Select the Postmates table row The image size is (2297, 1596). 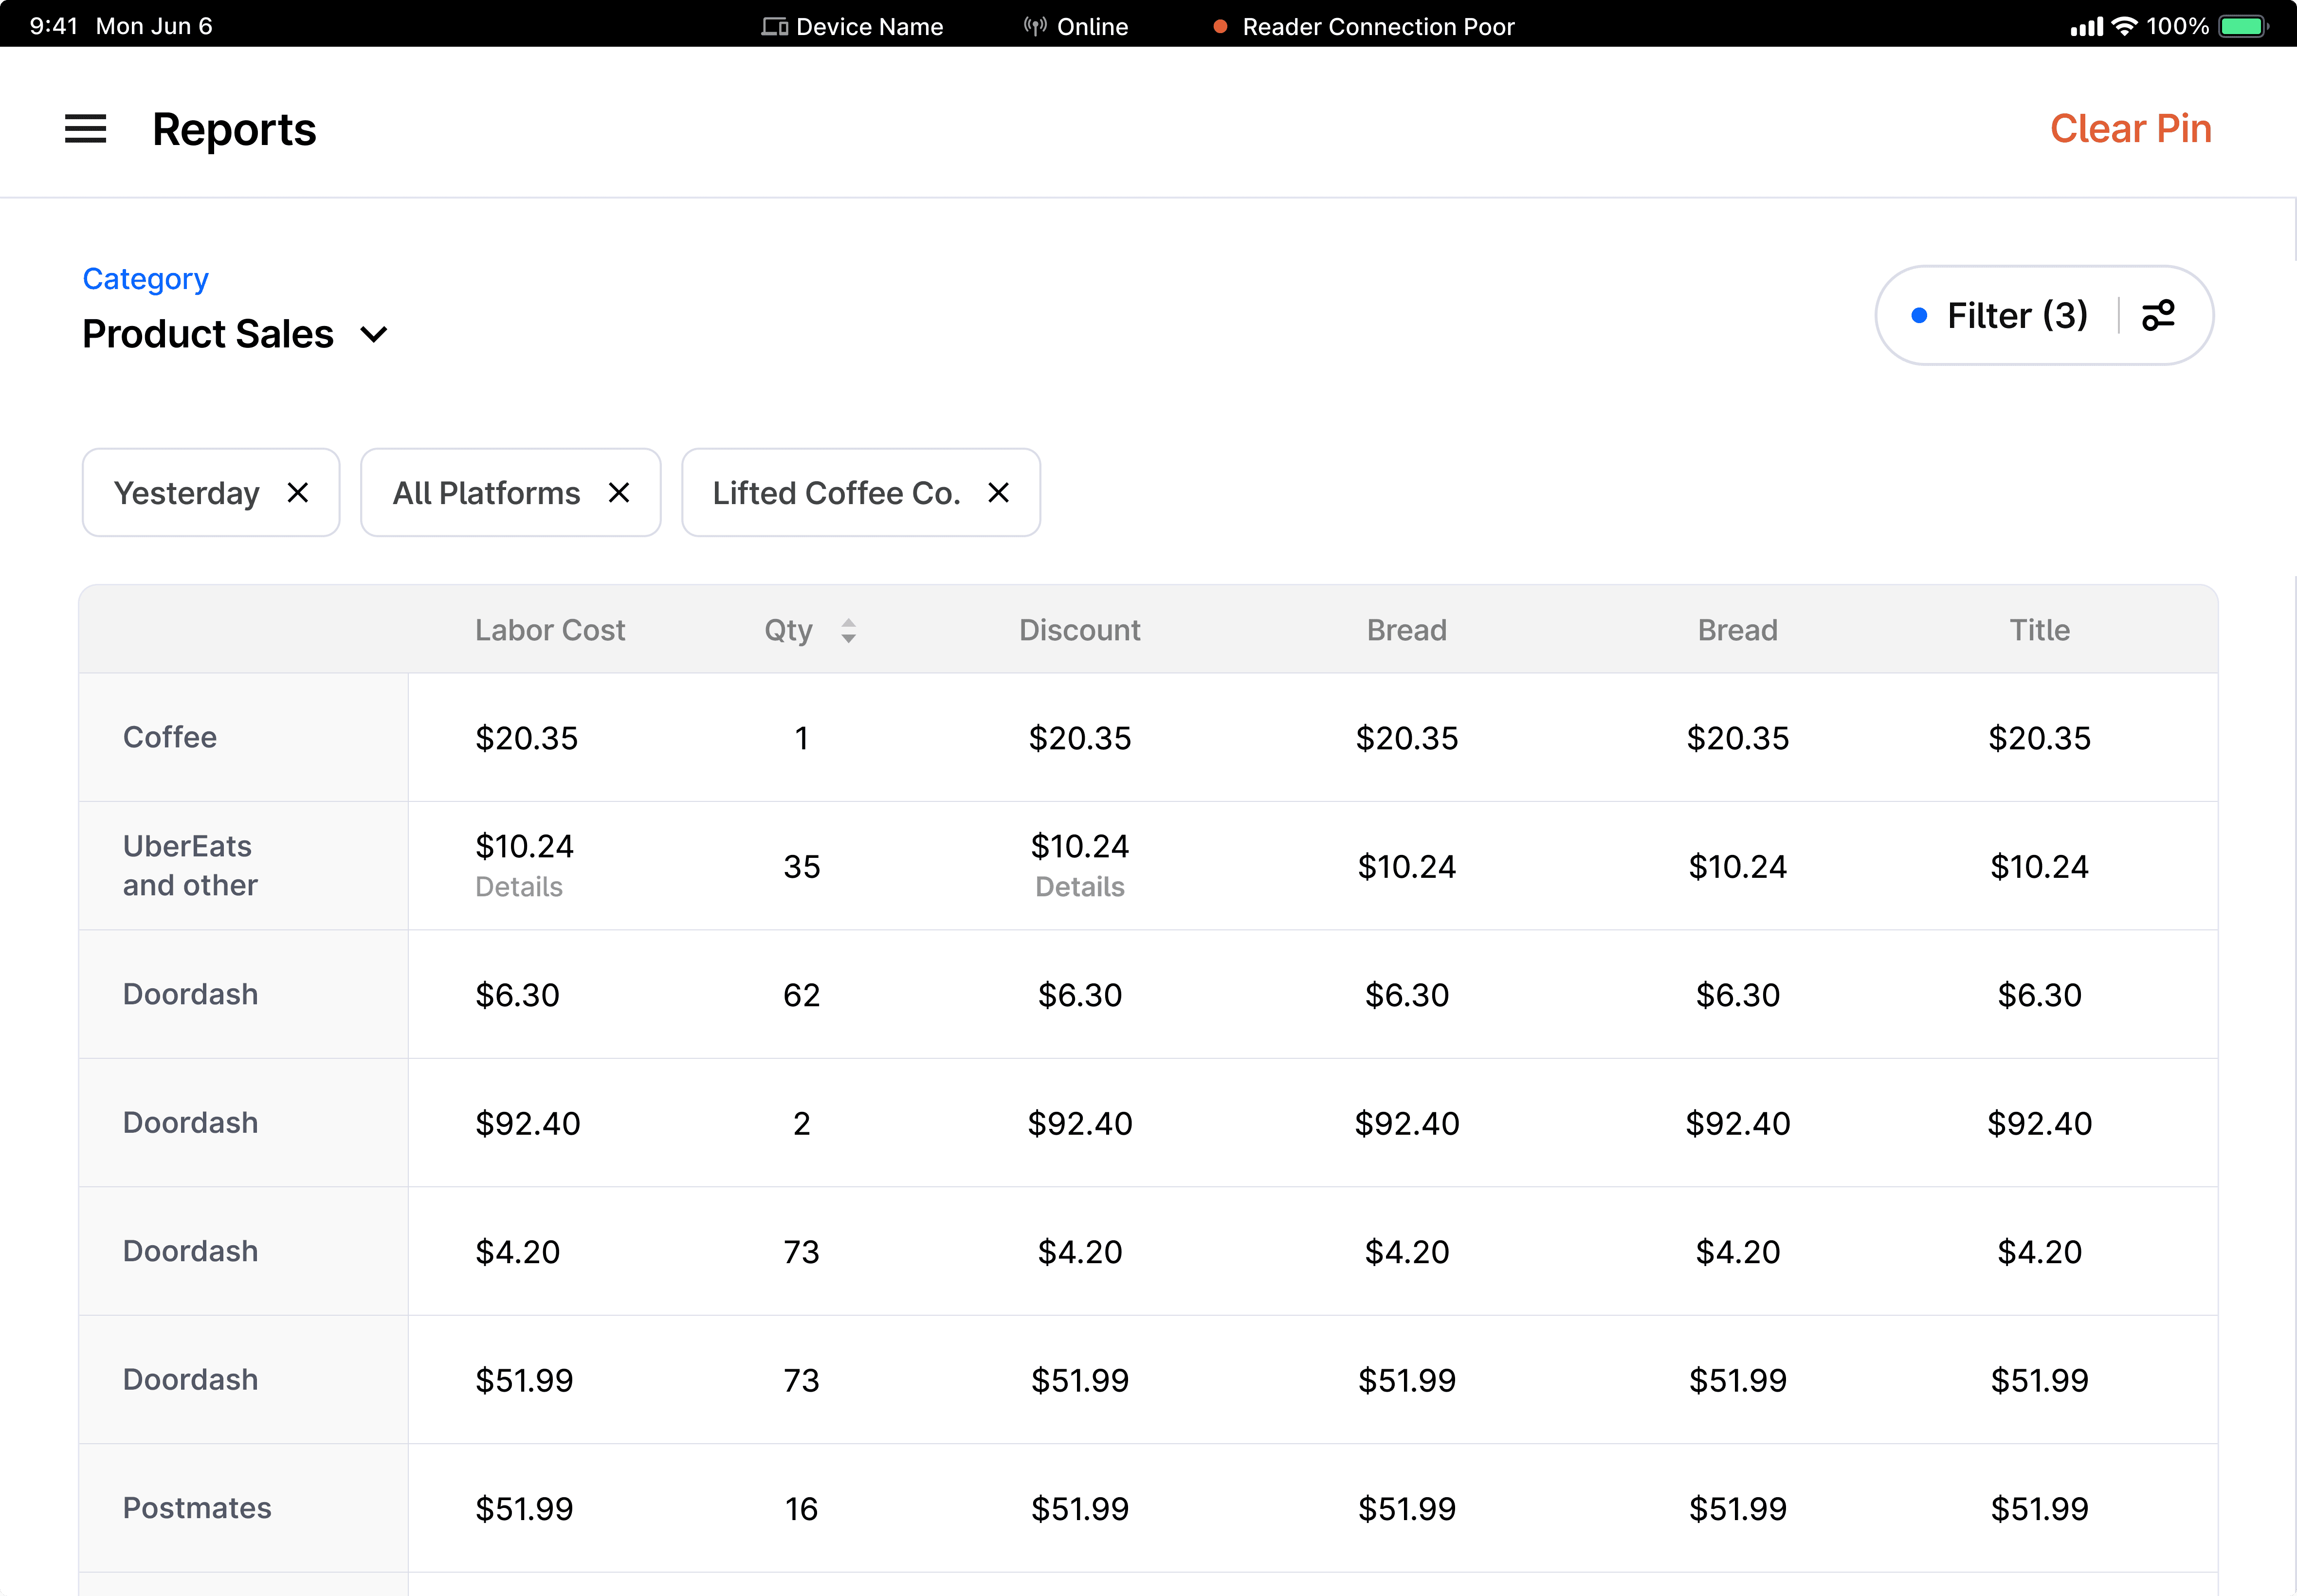197,1508
